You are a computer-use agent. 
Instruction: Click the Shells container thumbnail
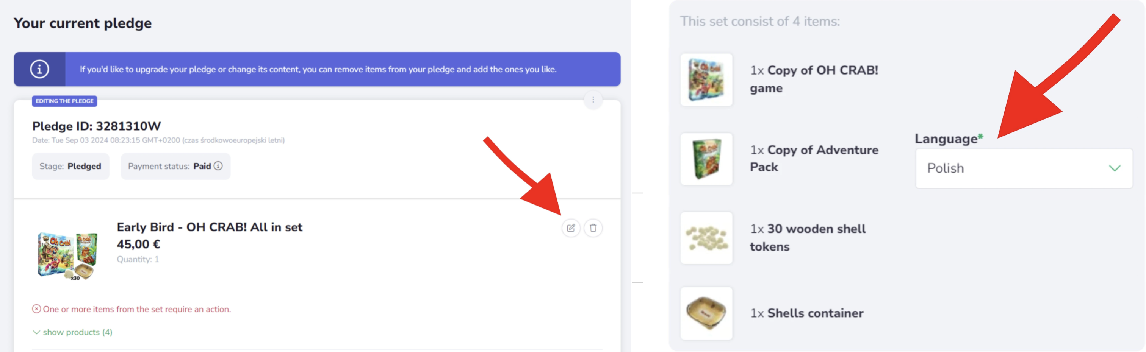point(706,313)
